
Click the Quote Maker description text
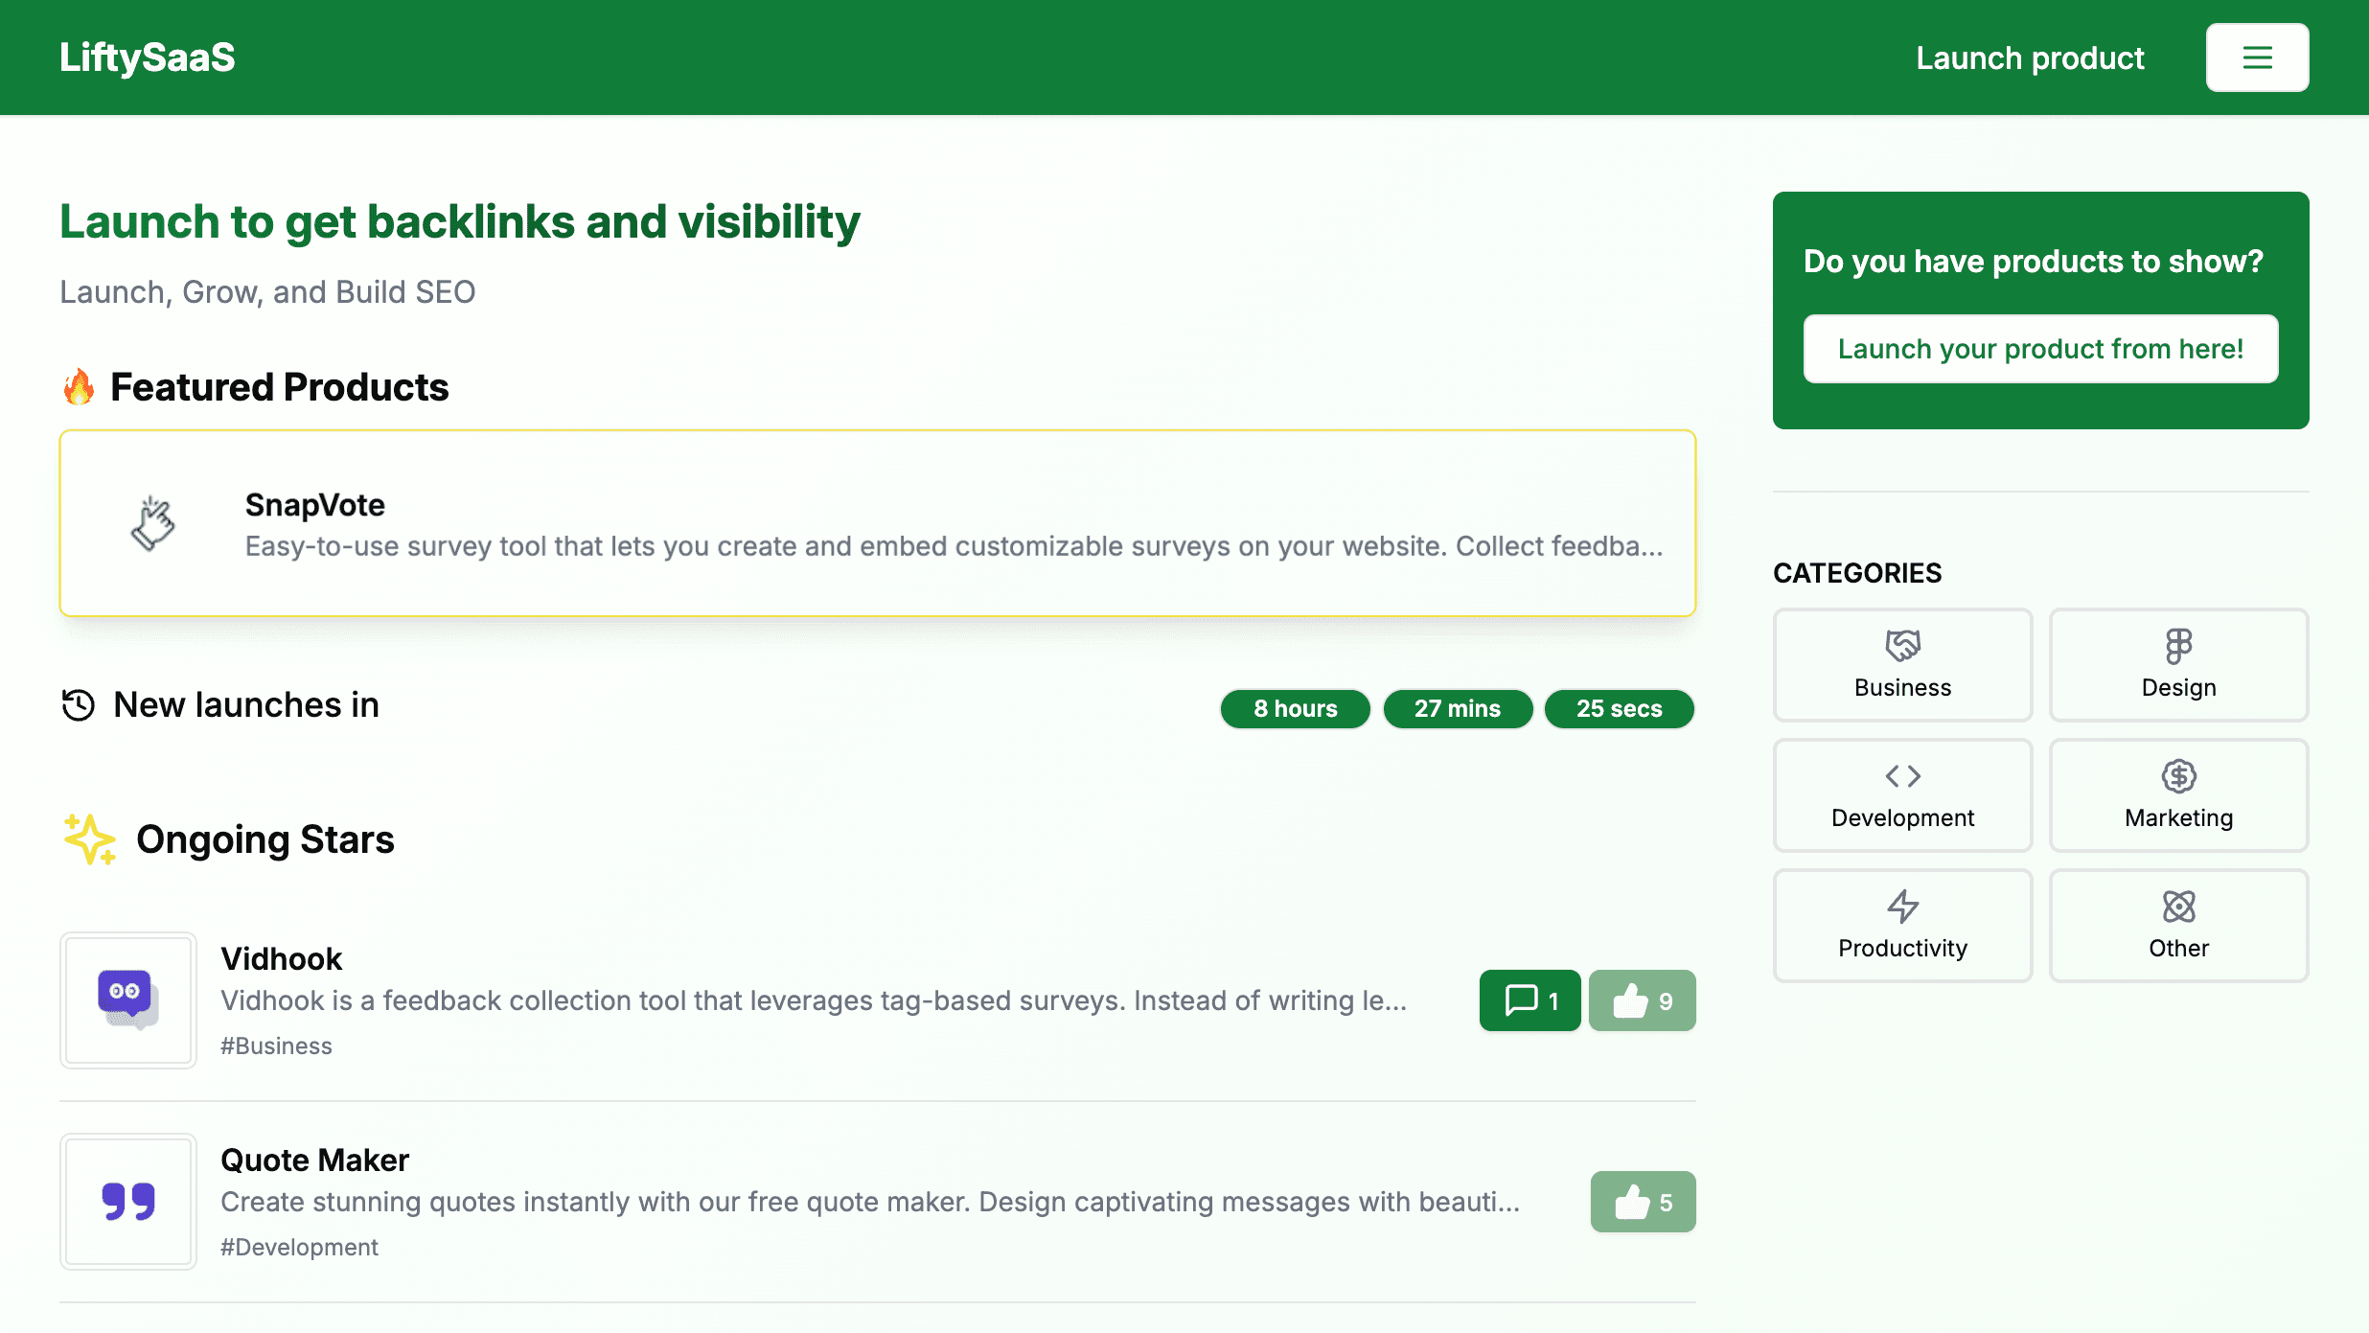[x=870, y=1202]
